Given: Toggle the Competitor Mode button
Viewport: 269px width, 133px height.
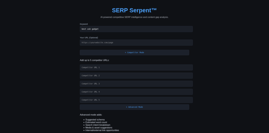Looking at the screenshot, I should click(x=134, y=52).
